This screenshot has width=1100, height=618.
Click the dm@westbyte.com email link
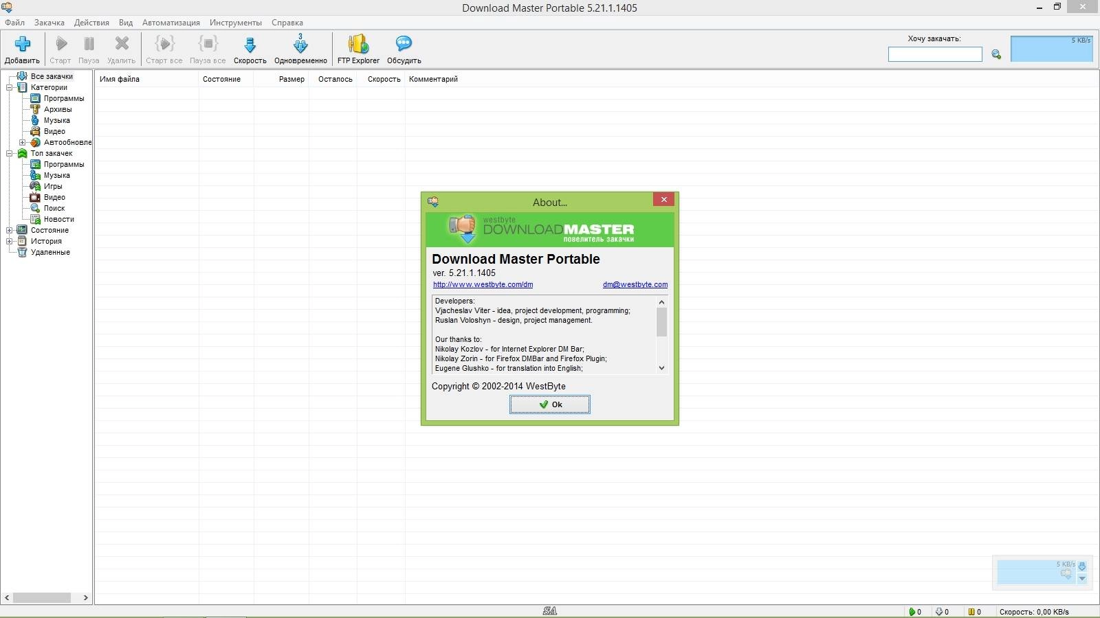tap(635, 284)
